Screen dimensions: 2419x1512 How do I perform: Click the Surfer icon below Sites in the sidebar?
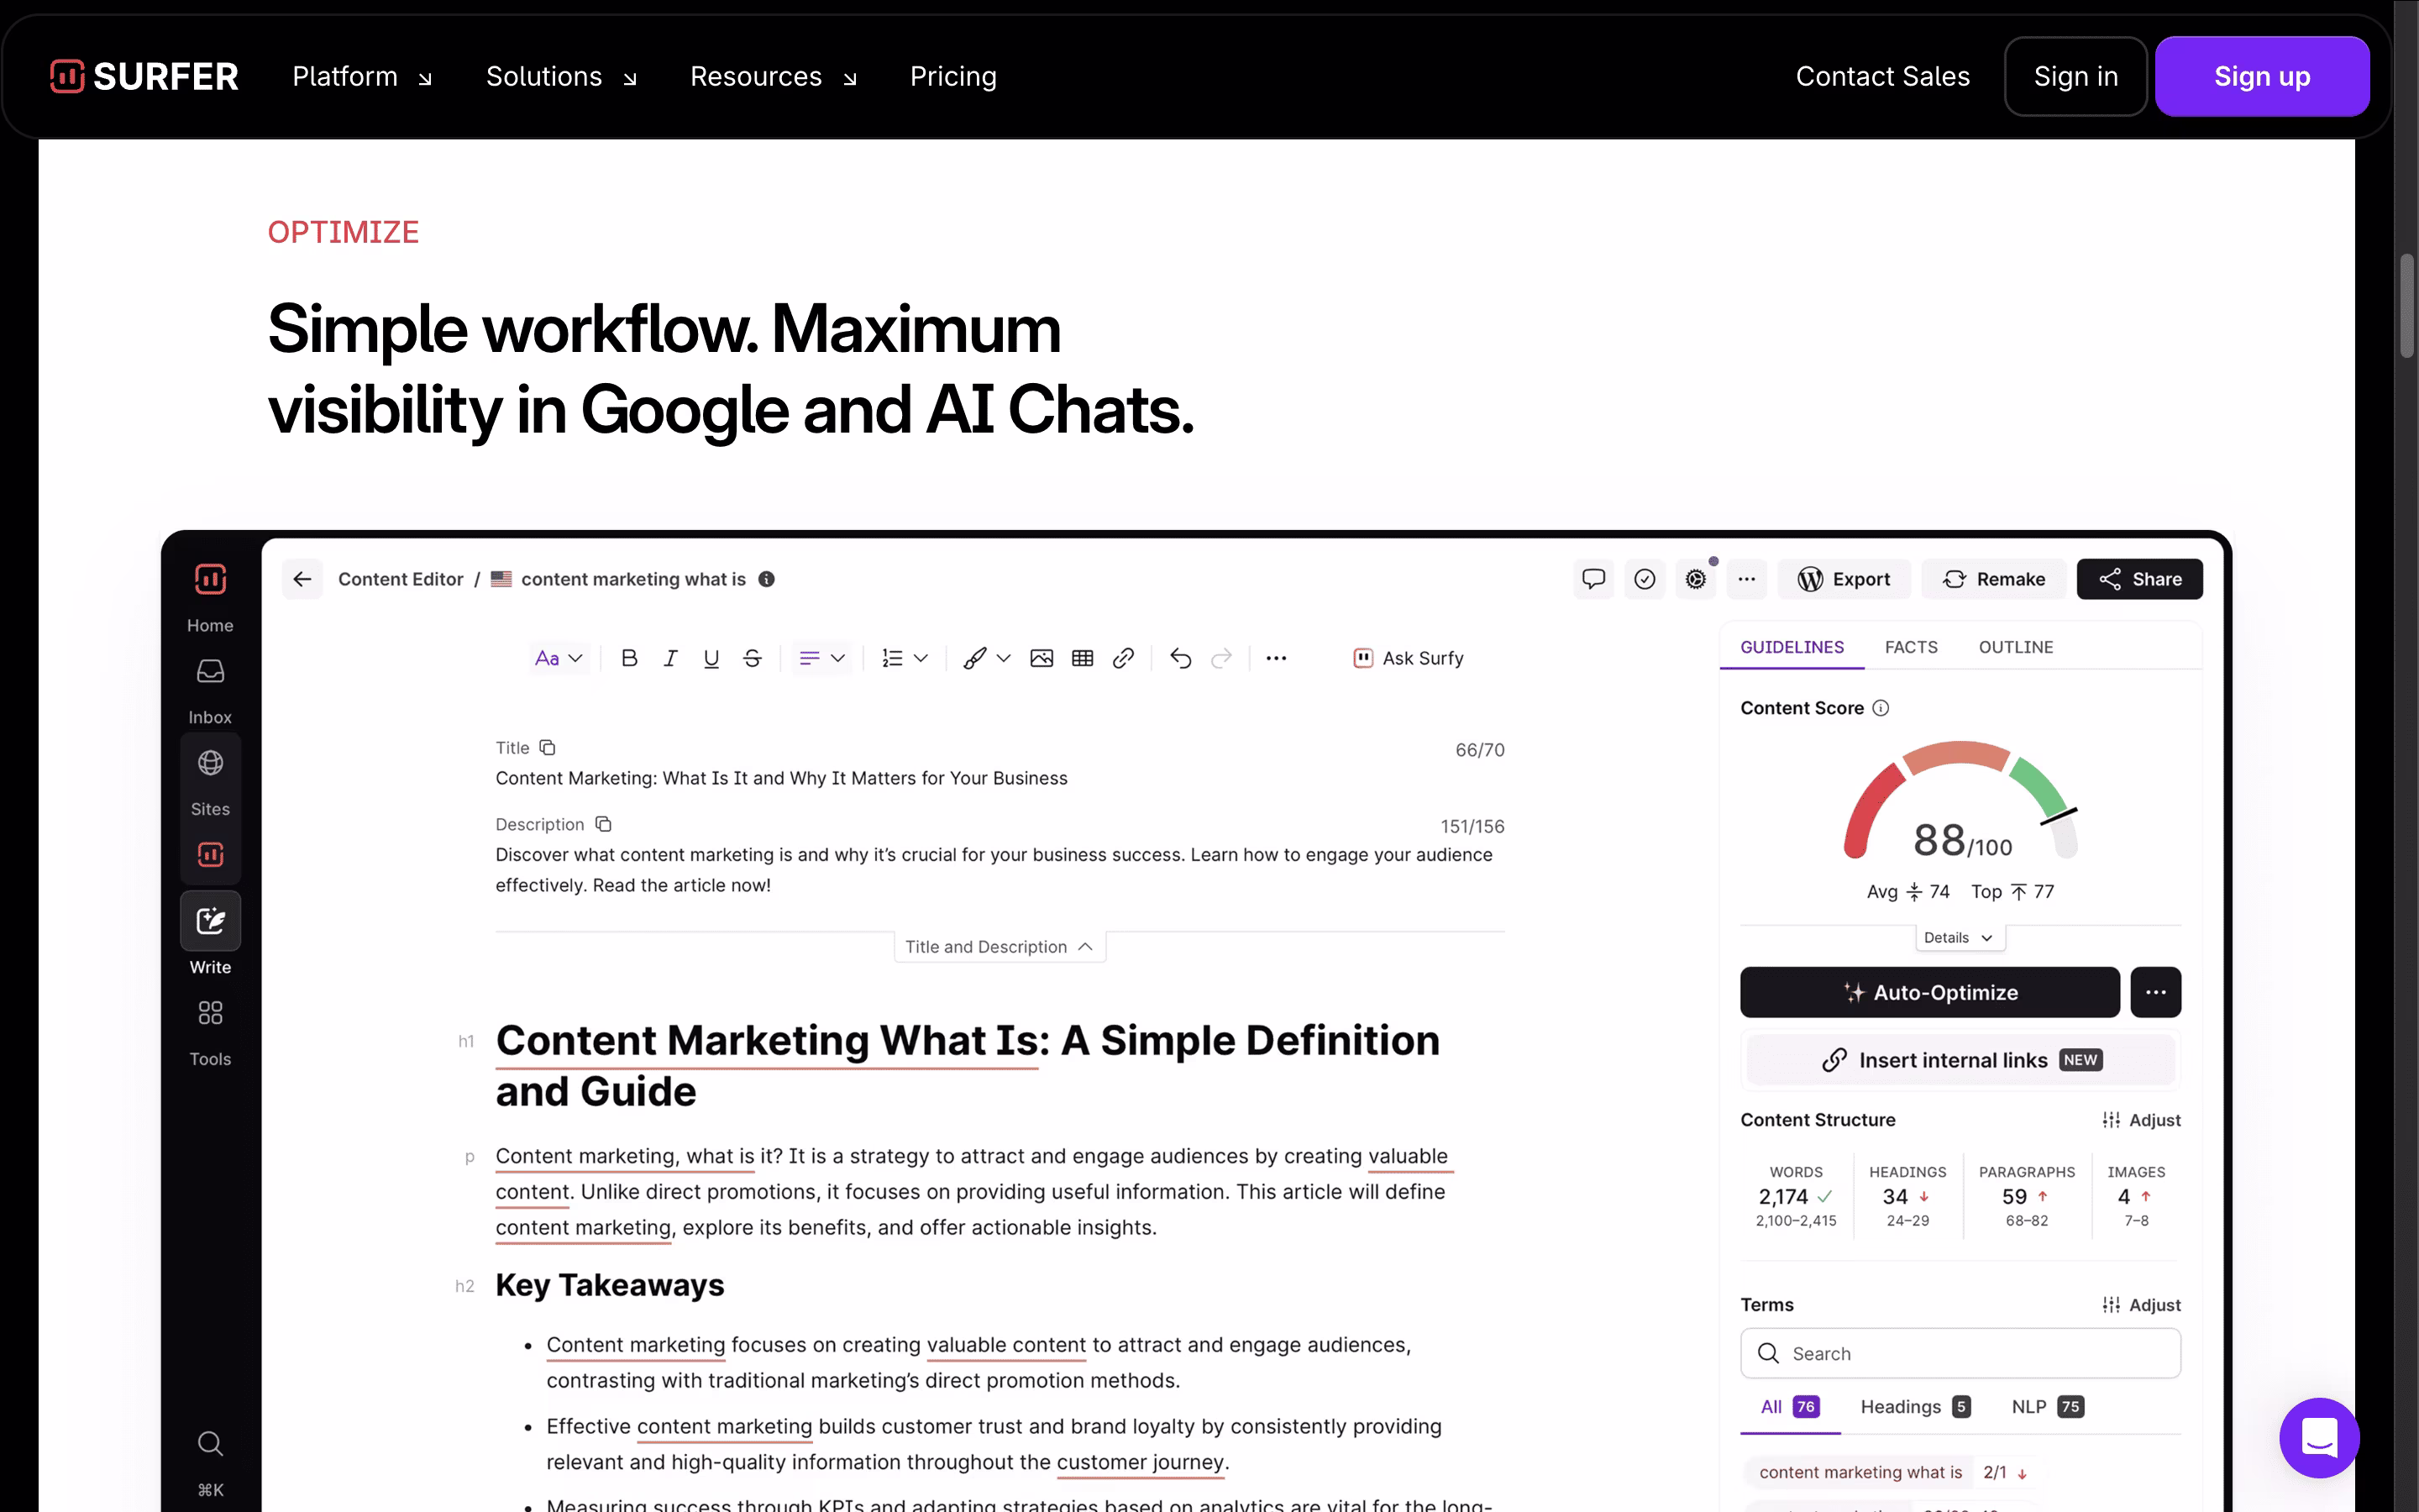pyautogui.click(x=210, y=855)
